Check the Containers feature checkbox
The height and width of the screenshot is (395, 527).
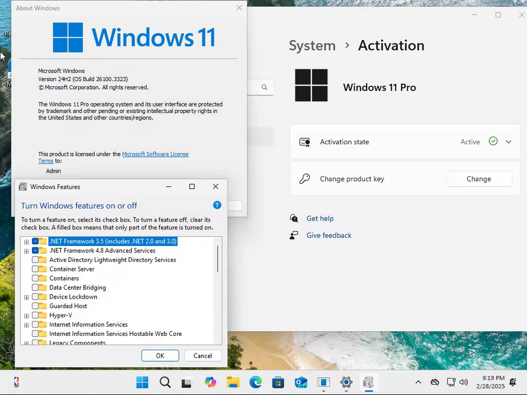click(x=36, y=279)
